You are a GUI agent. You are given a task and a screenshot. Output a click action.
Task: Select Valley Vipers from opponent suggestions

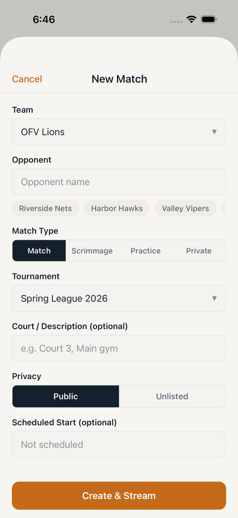185,208
